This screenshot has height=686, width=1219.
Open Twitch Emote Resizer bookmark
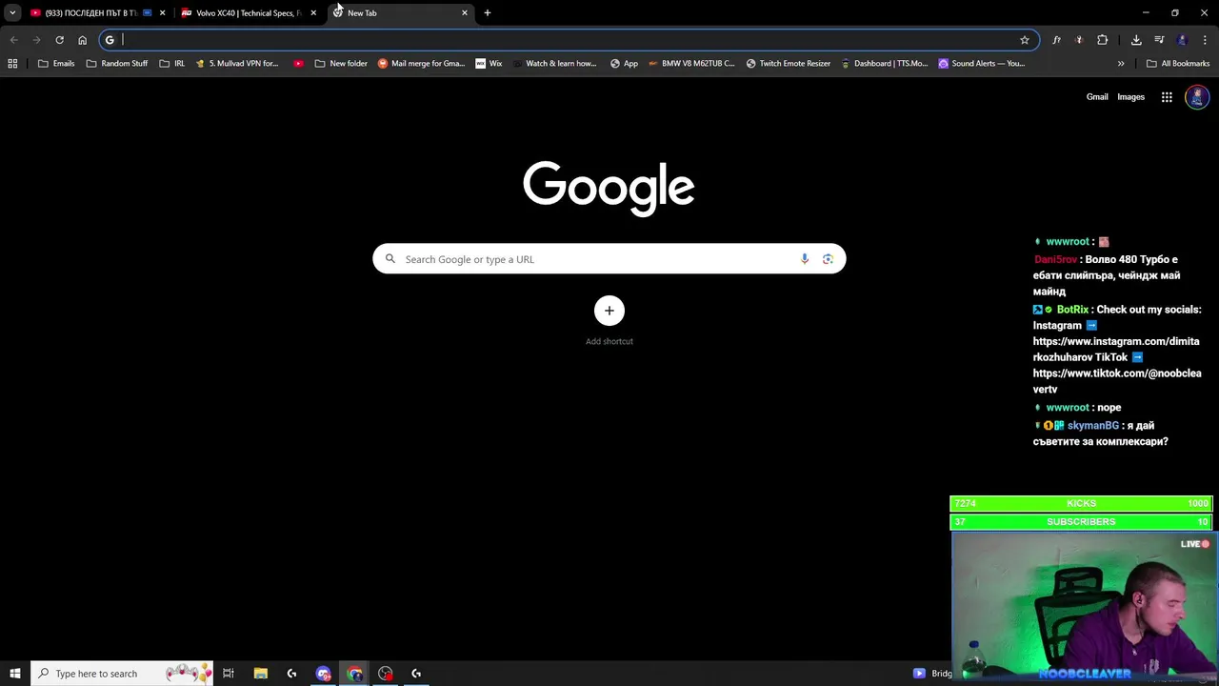point(789,64)
